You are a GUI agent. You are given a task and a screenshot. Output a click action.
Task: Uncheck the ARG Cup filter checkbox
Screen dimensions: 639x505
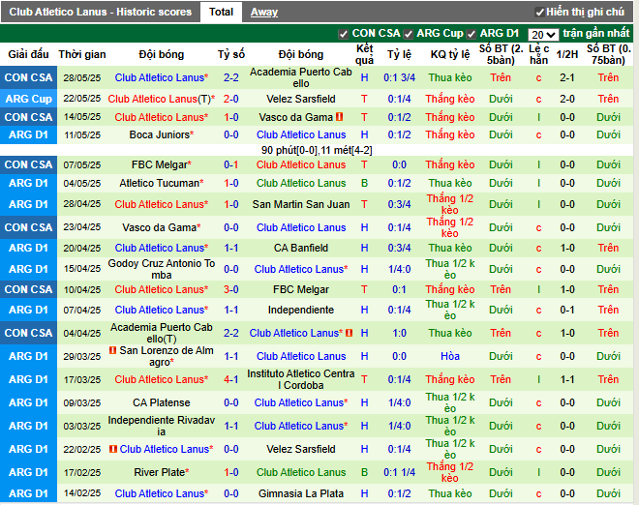pyautogui.click(x=408, y=34)
